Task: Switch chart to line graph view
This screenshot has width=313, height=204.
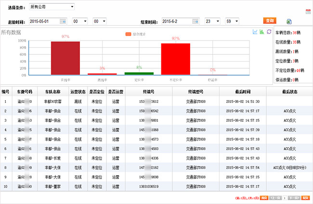Action: point(255,31)
